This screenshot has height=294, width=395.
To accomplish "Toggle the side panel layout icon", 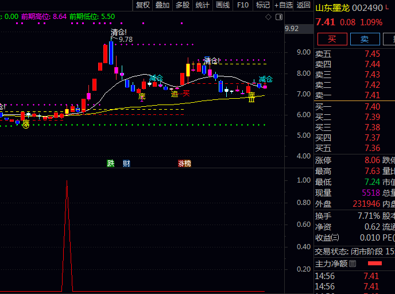I will click(279, 17).
